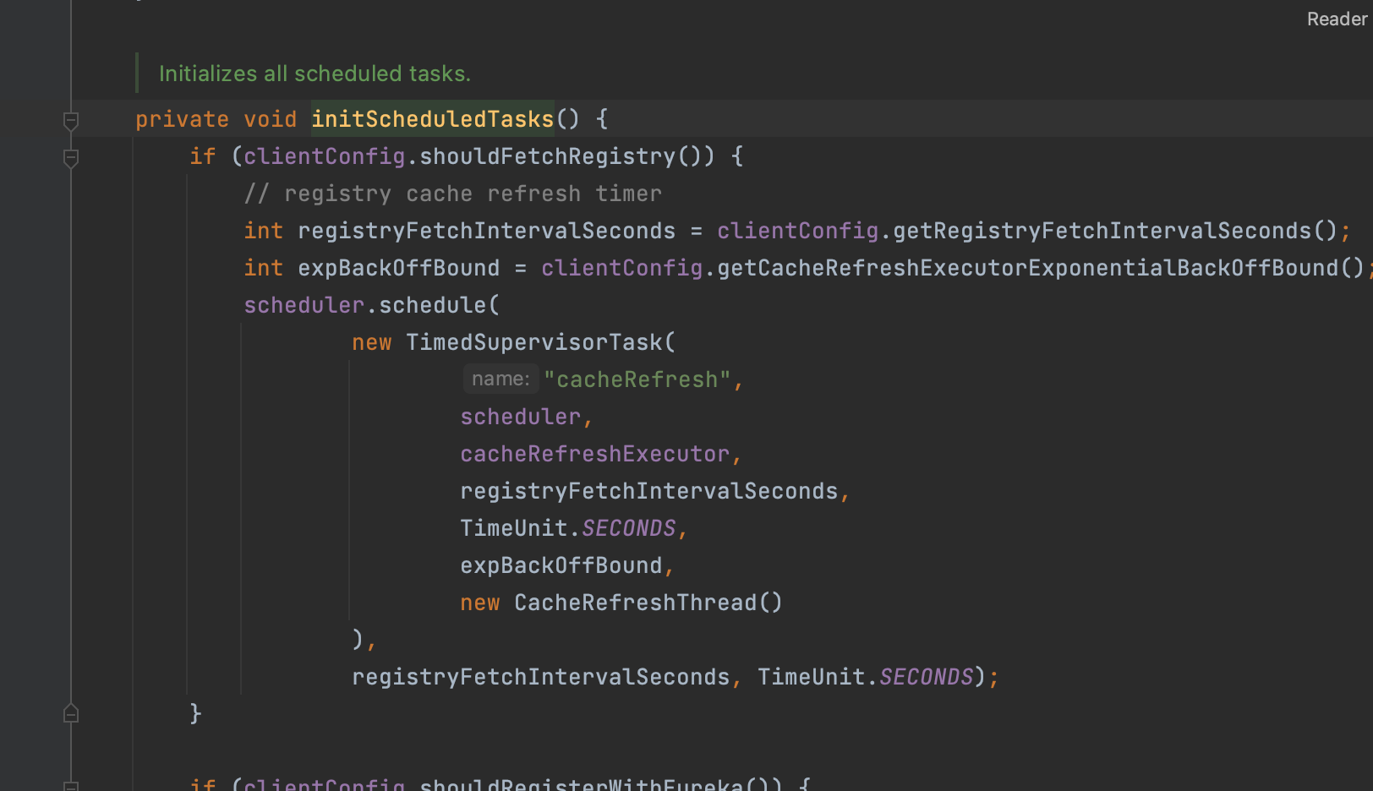The image size is (1373, 791).
Task: Click the getRegistryFetchIntervalSeconds() call
Action: tap(1115, 231)
